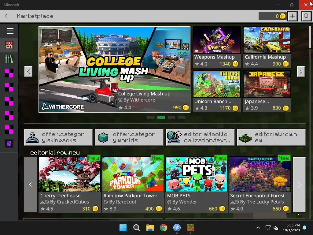Image resolution: width=313 pixels, height=235 pixels.
Task: Open offer.category.skinpacks category
Action: pos(58,137)
